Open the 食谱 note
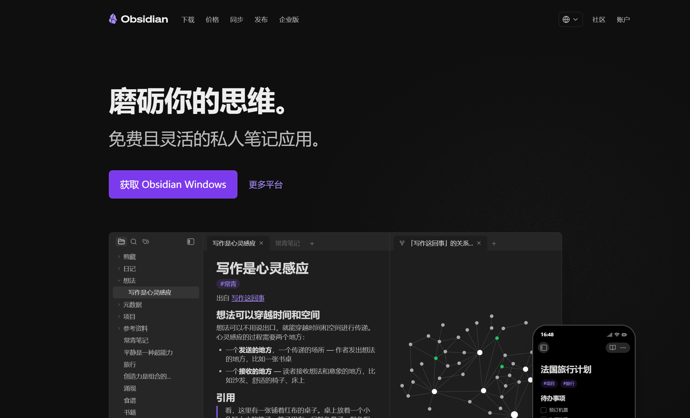 [x=130, y=400]
